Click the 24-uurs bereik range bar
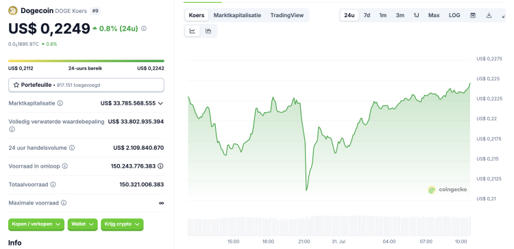This screenshot has width=514, height=249. 86,61
